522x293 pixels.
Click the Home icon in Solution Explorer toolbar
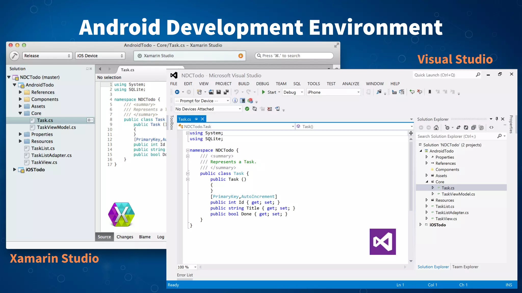tap(436, 127)
